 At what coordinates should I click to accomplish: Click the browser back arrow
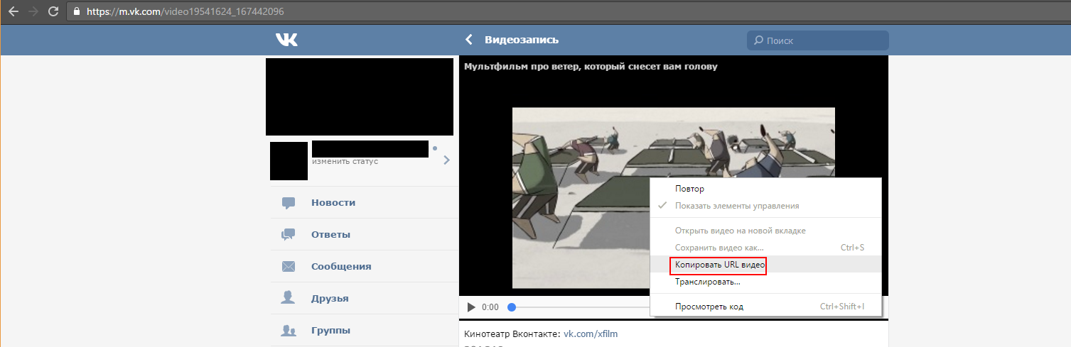click(x=13, y=12)
